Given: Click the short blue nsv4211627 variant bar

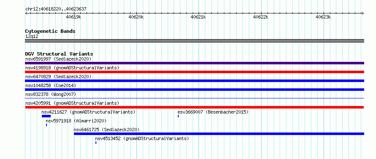Looking at the screenshot, I should click(x=46, y=116).
